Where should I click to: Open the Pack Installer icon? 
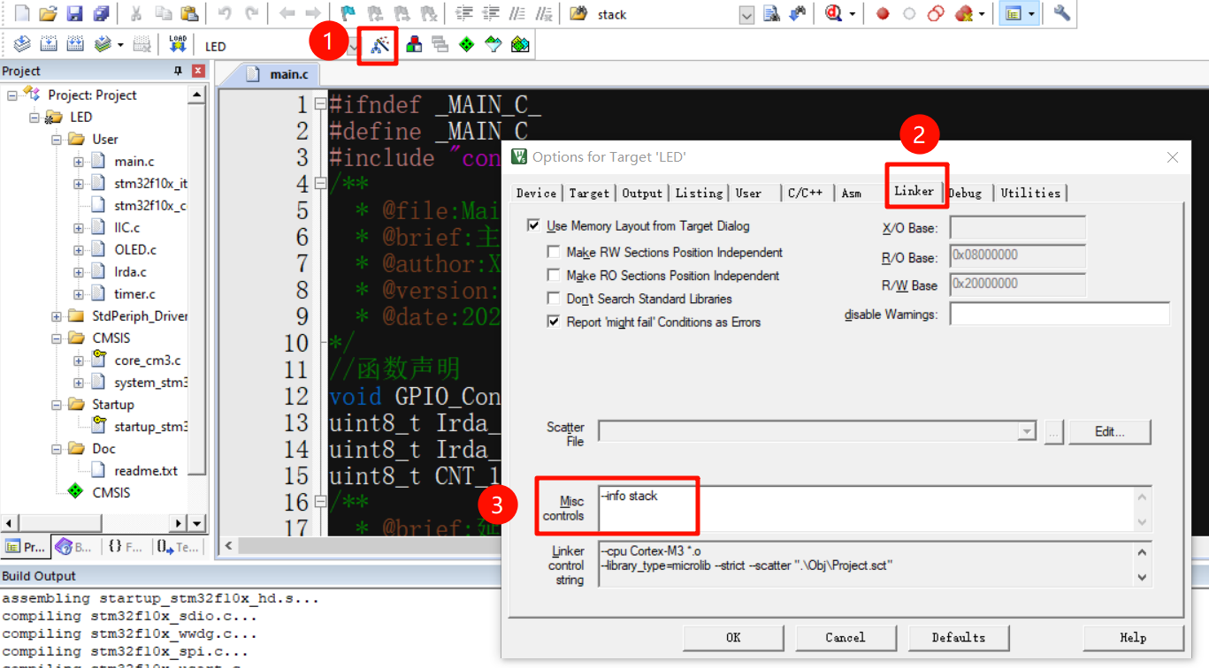520,44
